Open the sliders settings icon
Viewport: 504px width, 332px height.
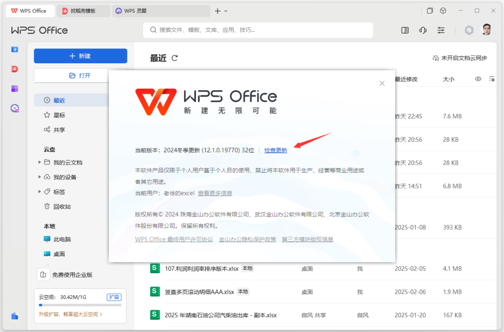click(441, 30)
